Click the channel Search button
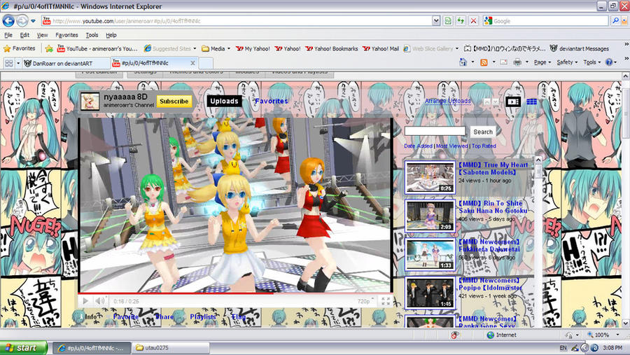Viewport: 630px width, 355px height. tap(483, 132)
